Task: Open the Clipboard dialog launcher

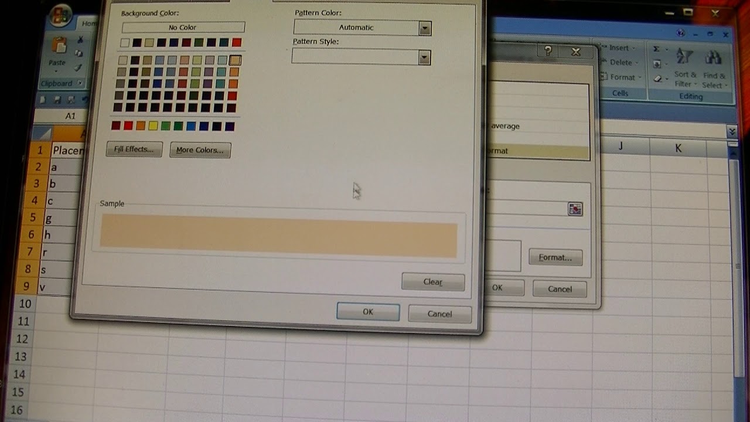Action: tap(80, 83)
